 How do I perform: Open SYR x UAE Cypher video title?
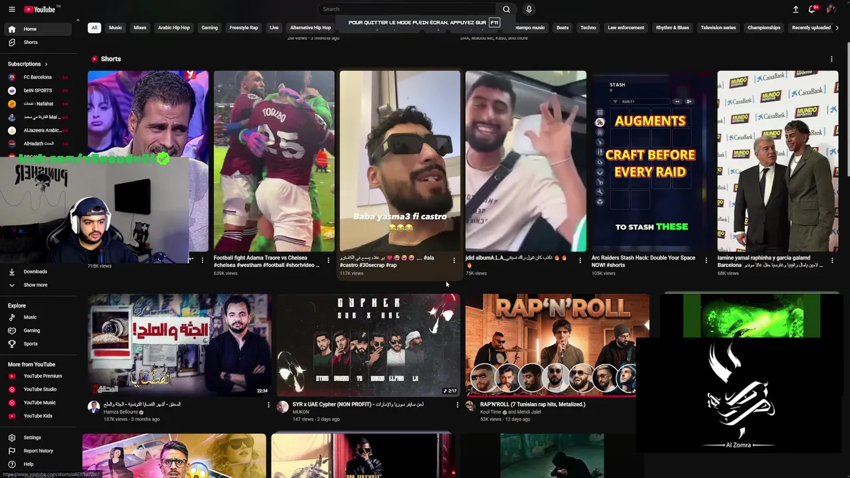coord(358,404)
